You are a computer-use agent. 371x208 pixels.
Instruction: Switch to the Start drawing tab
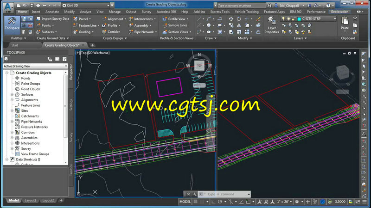[x=15, y=45]
